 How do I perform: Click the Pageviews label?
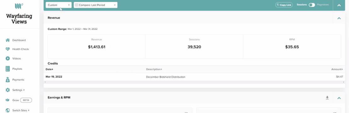tap(323, 5)
